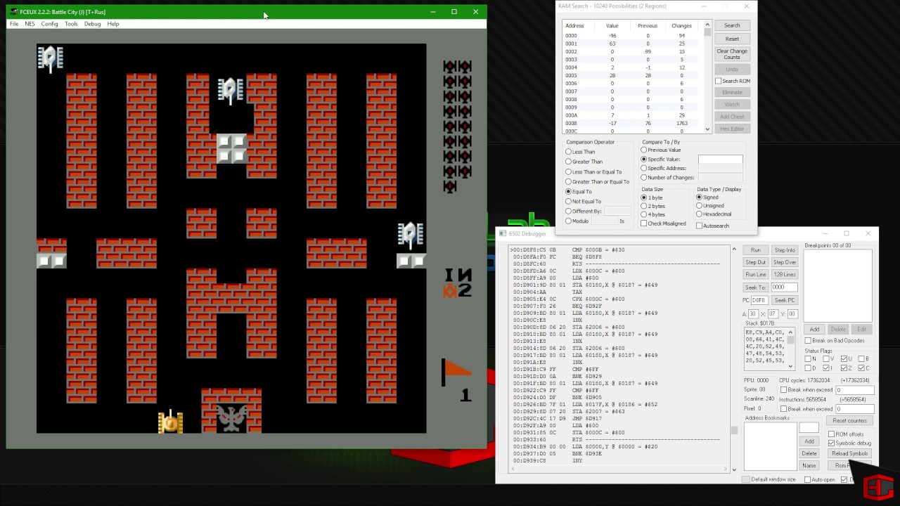Click the Step Out button
Screen dimensions: 900x506
point(755,262)
